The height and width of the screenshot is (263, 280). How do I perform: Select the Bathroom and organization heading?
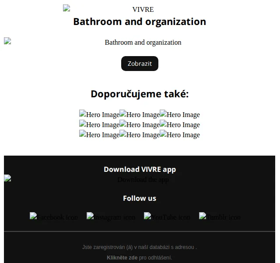pyautogui.click(x=140, y=21)
